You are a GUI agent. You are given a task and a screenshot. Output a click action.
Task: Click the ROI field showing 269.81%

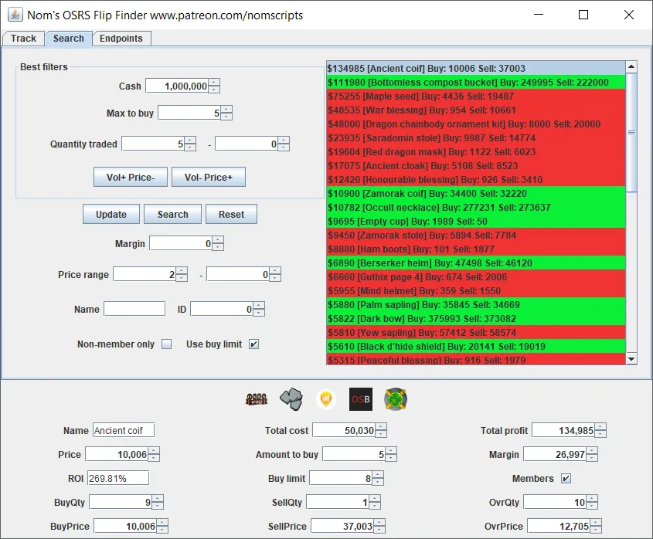coord(118,478)
